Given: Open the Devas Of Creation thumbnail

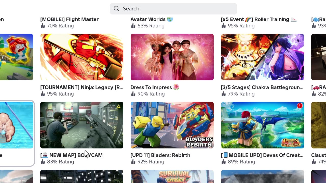Looking at the screenshot, I should 263,125.
